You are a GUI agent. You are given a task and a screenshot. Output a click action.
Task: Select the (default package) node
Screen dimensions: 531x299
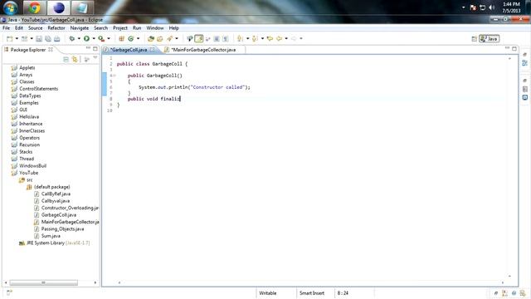click(51, 187)
